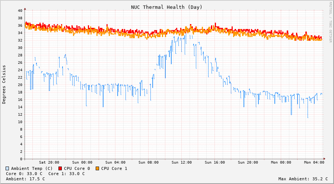Click the 'Max Ambient: 35.2 C' value

[303, 179]
